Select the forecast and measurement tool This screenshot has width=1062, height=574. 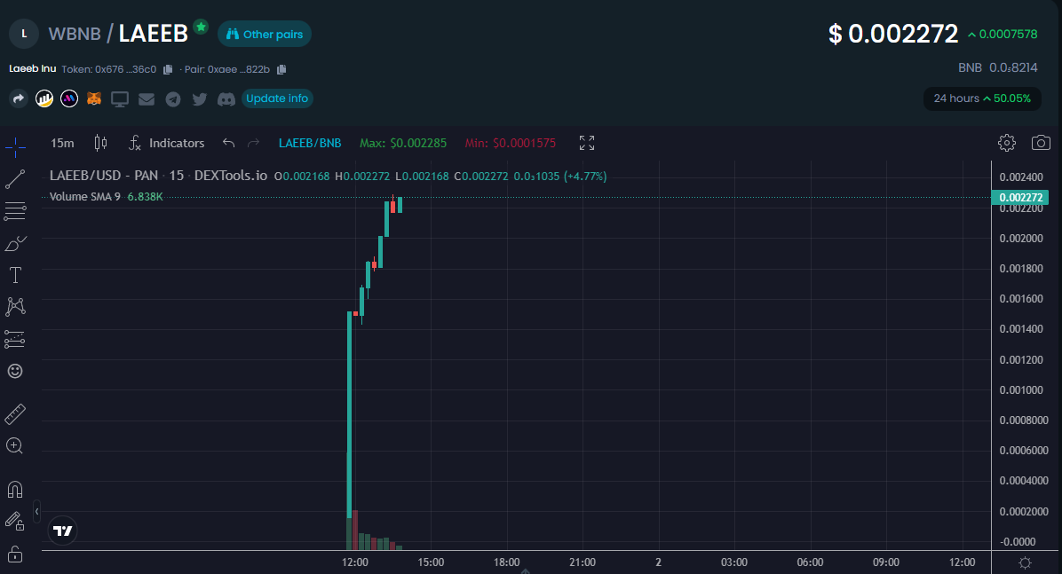coord(15,339)
